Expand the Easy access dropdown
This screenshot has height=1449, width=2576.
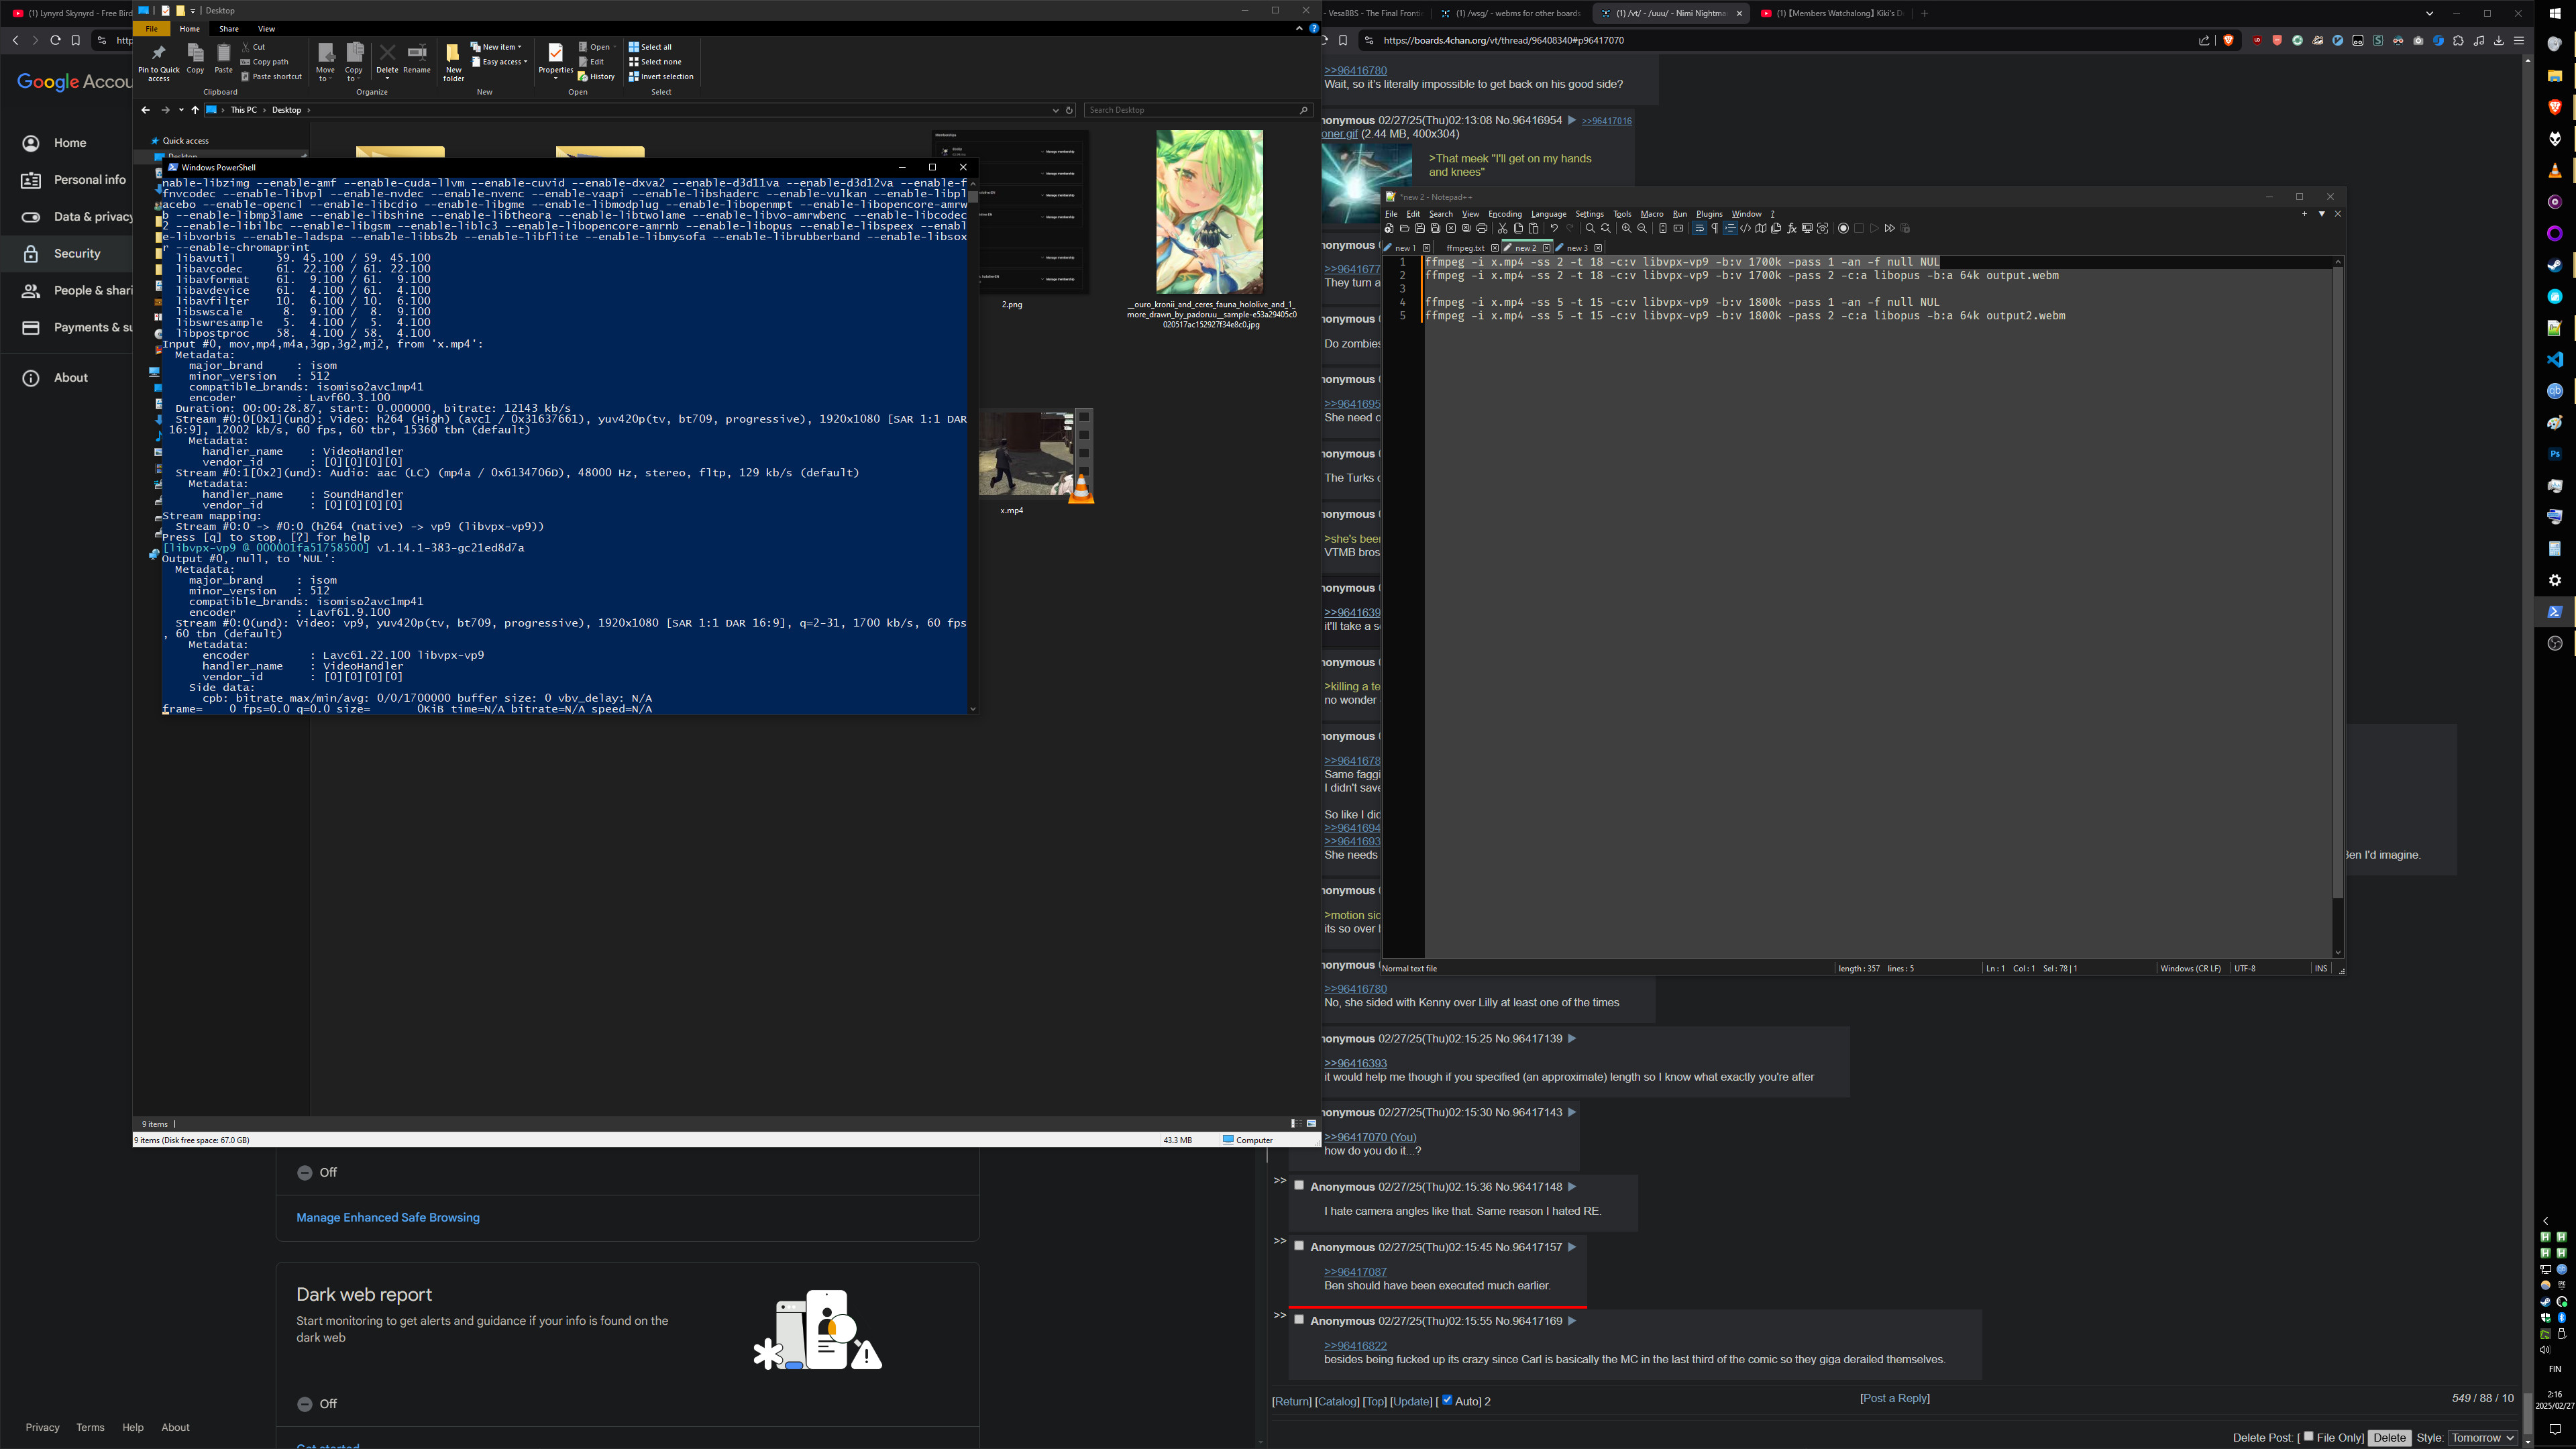pyautogui.click(x=502, y=62)
